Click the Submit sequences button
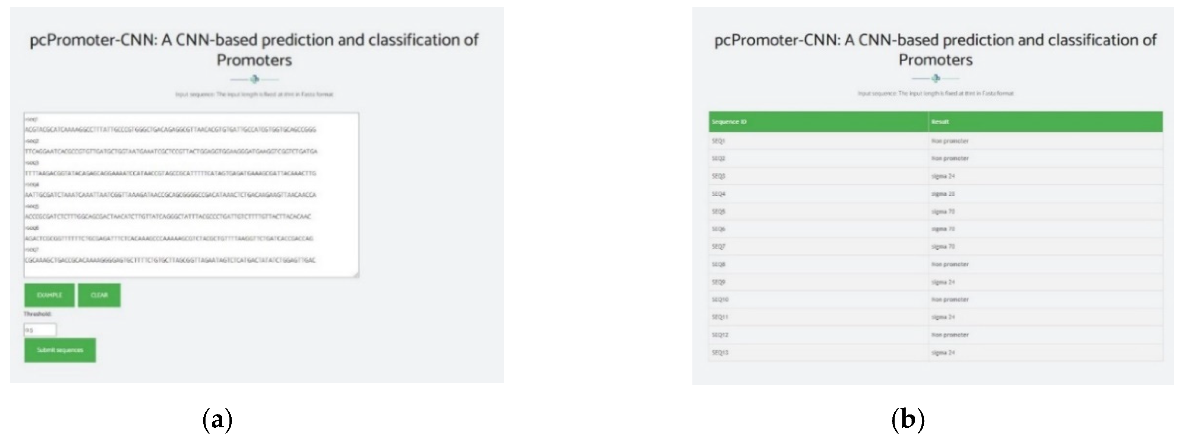The height and width of the screenshot is (438, 1184). [x=60, y=350]
